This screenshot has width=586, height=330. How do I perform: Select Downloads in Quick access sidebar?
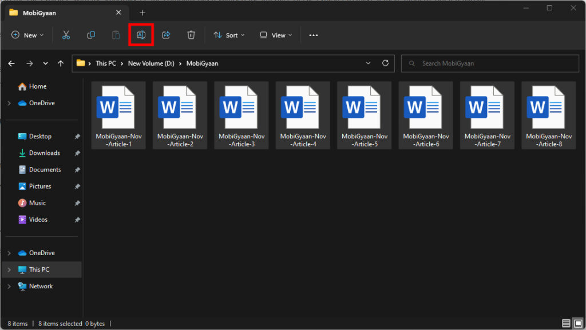tap(44, 153)
